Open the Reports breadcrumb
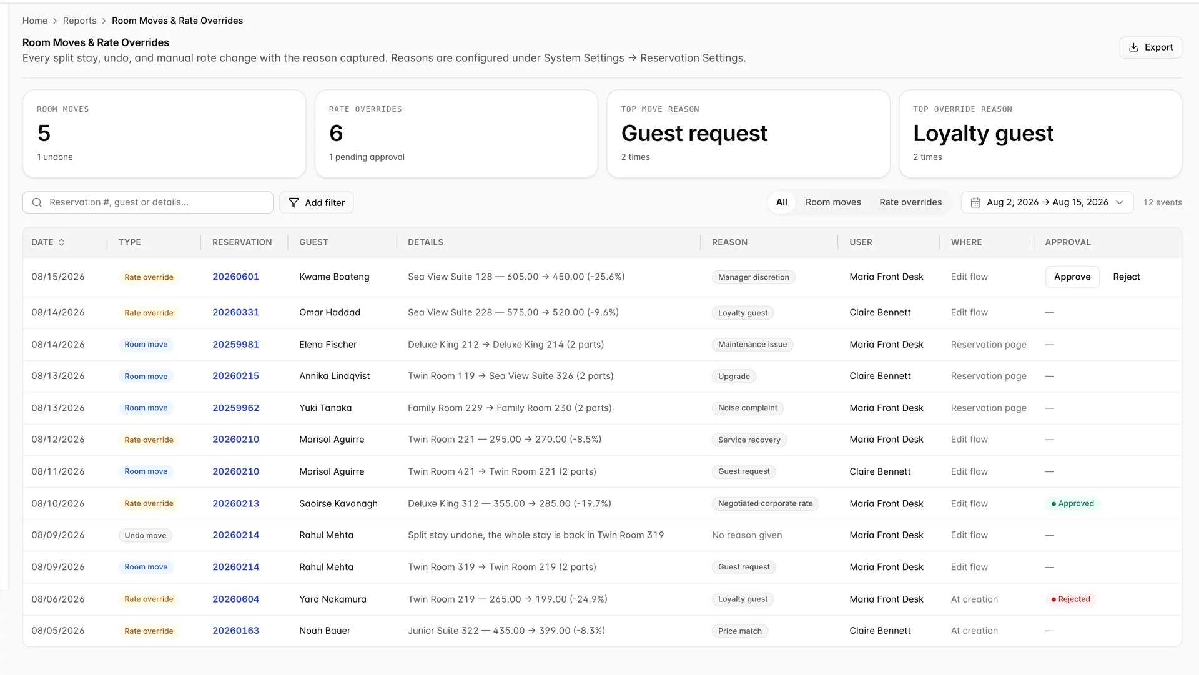The width and height of the screenshot is (1199, 675). pyautogui.click(x=79, y=21)
